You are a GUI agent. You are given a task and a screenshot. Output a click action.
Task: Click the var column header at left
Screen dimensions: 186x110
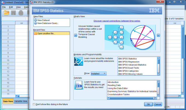(x=22, y=23)
